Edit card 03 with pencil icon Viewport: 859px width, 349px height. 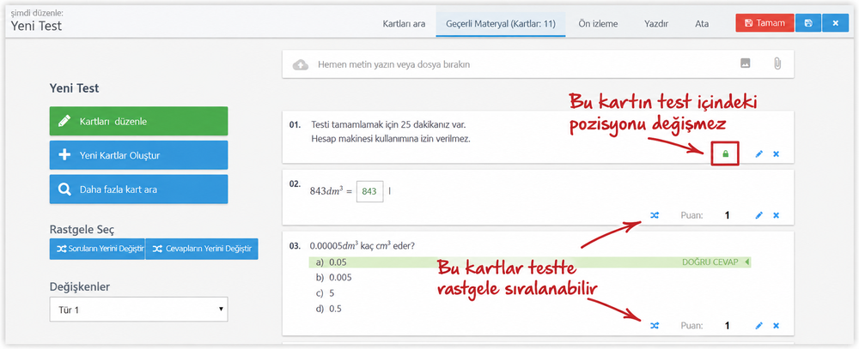pos(758,326)
